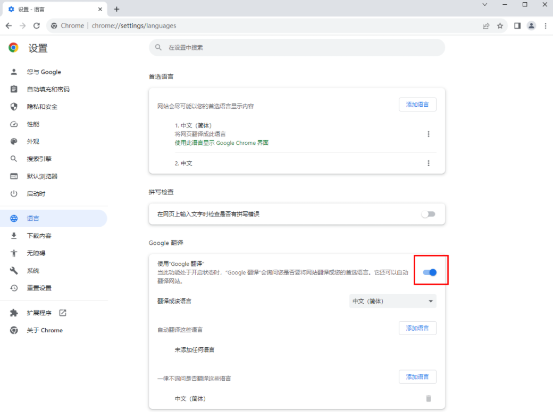Click the browser forward arrow
This screenshot has width=553, height=412.
(x=22, y=25)
